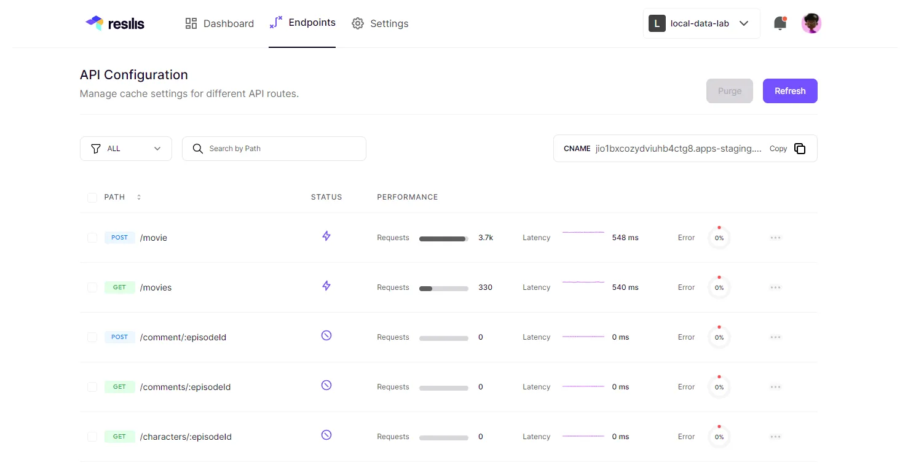Click the requests progress bar for /movies
This screenshot has height=476, width=908.
click(443, 288)
